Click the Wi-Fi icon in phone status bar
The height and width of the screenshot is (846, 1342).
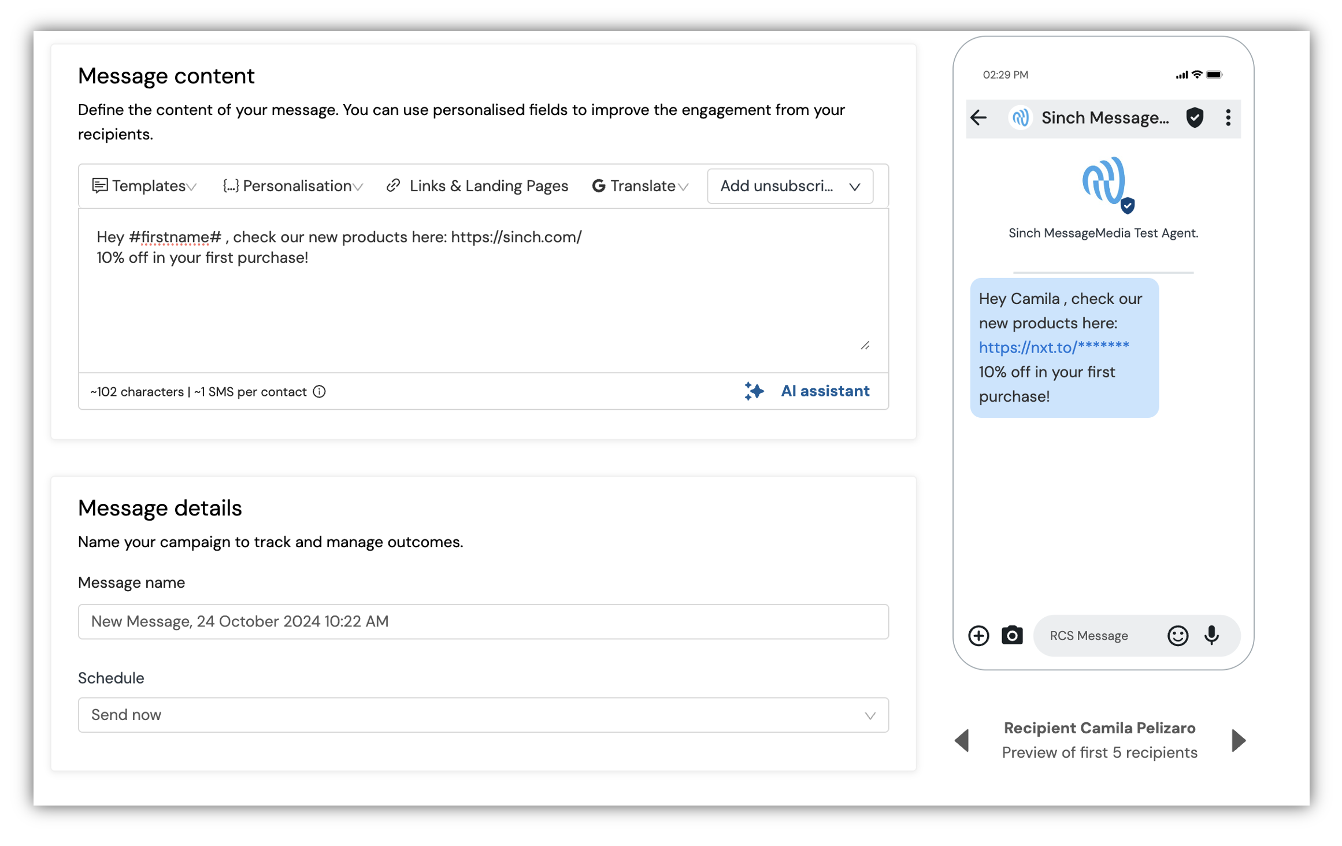click(1198, 75)
